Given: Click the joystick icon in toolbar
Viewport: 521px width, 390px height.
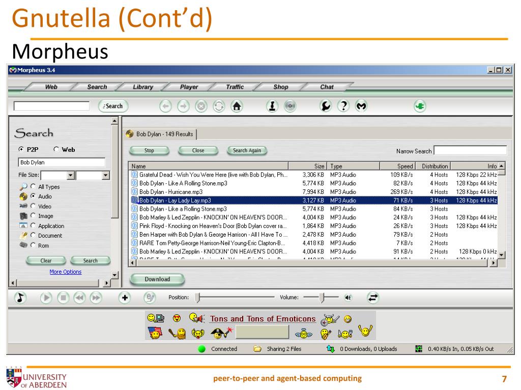Looking at the screenshot, I should [x=272, y=107].
